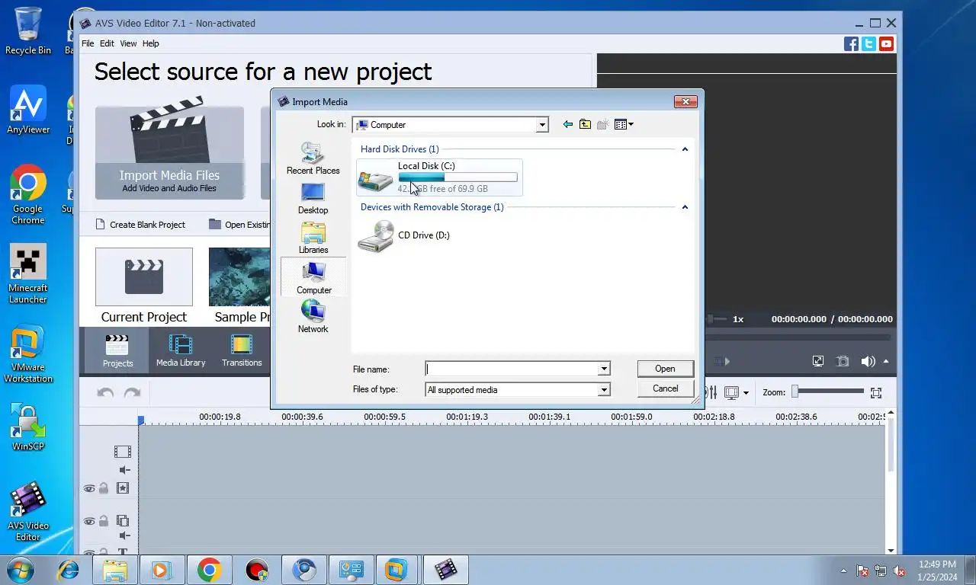The image size is (976, 585).
Task: Click Current Project thumbnail
Action: point(144,277)
